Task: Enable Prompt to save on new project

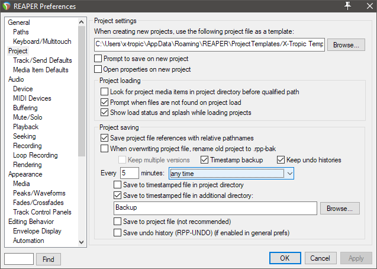Action: (98, 59)
